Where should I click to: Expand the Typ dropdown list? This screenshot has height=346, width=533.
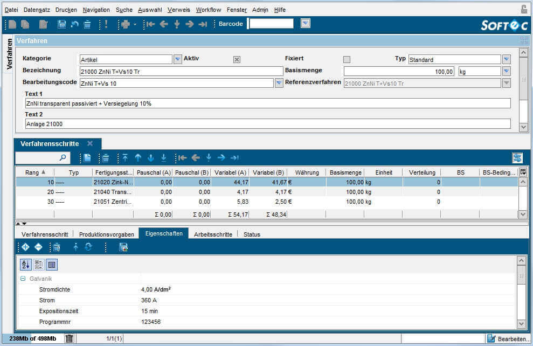click(506, 59)
